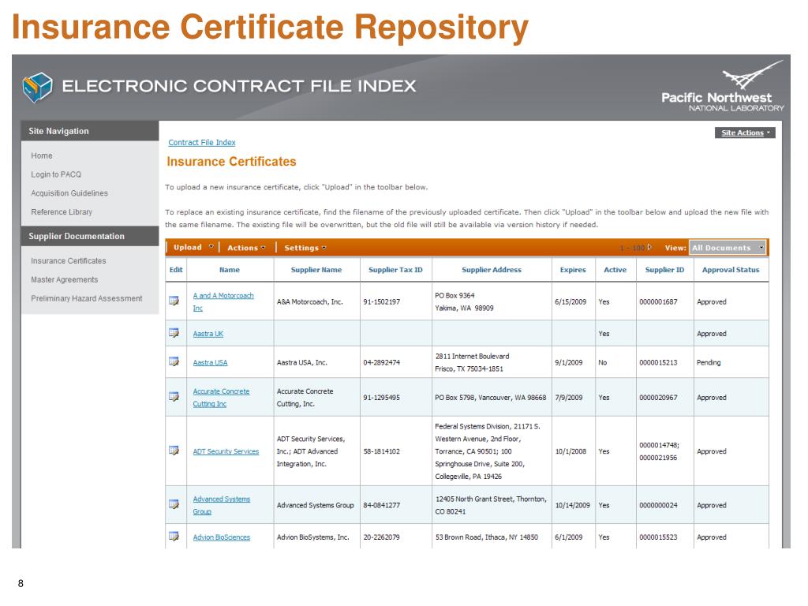808x606 pixels.
Task: Go to Home in site navigation
Action: (42, 155)
